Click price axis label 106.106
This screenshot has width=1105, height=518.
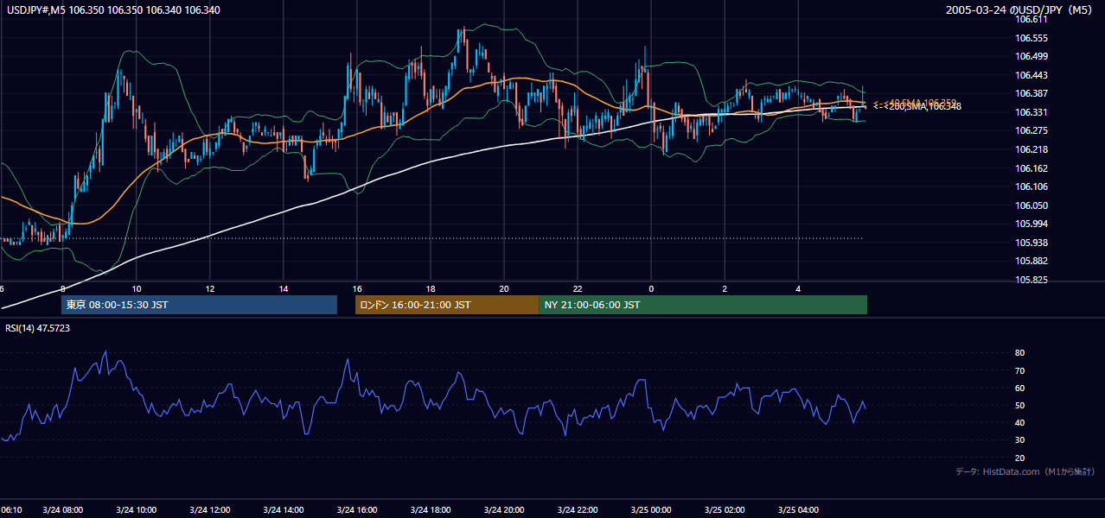coord(1032,186)
